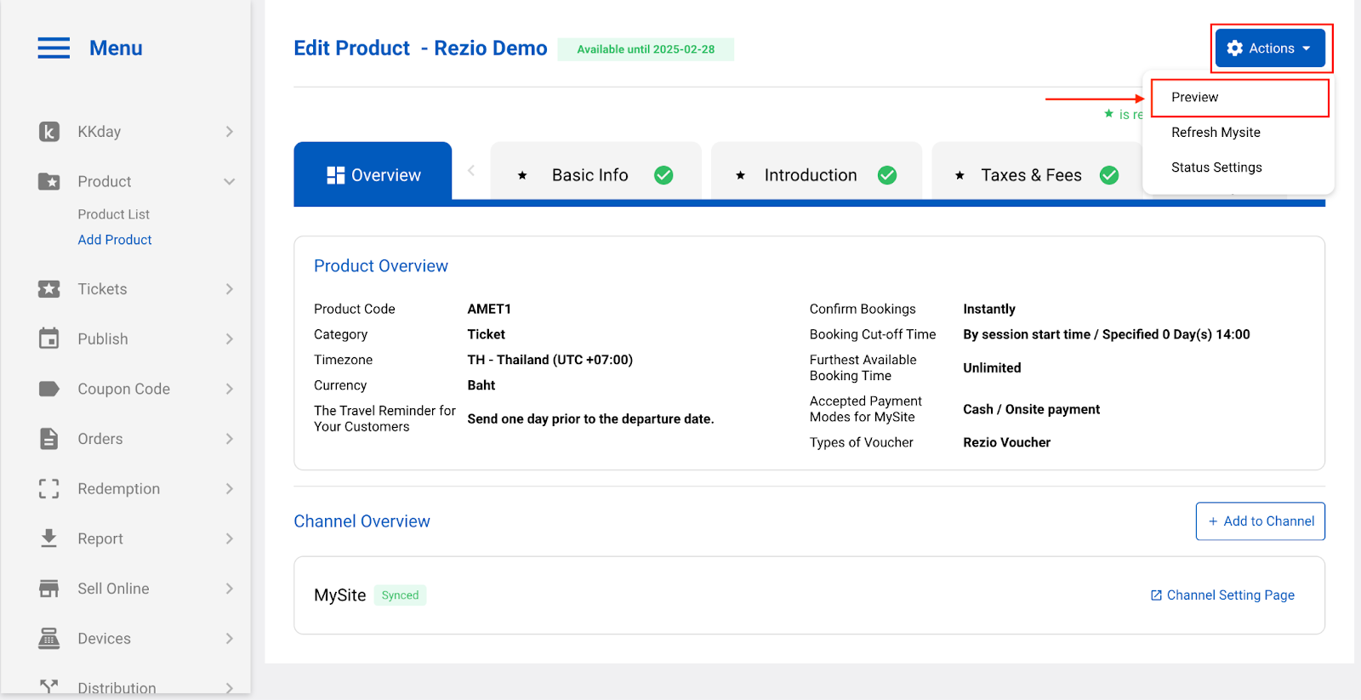
Task: Open the Actions dropdown caret
Action: pyautogui.click(x=1306, y=48)
